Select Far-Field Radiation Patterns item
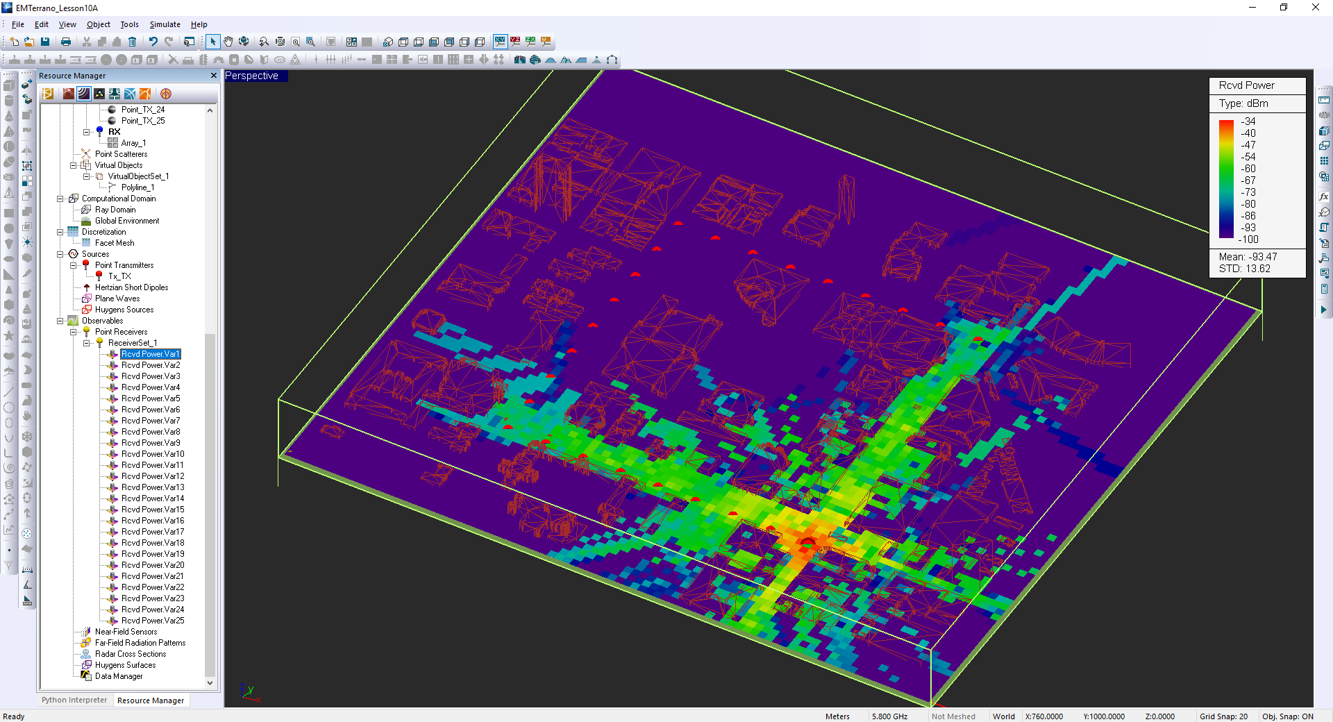The width and height of the screenshot is (1333, 722). tap(140, 643)
